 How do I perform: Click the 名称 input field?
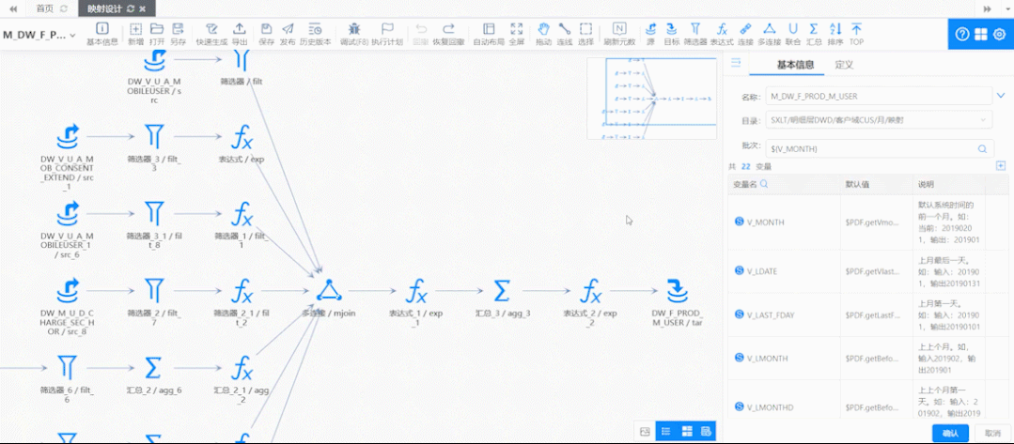(878, 96)
